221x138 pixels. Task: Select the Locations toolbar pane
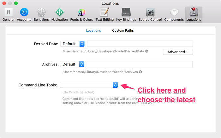pos(194,15)
